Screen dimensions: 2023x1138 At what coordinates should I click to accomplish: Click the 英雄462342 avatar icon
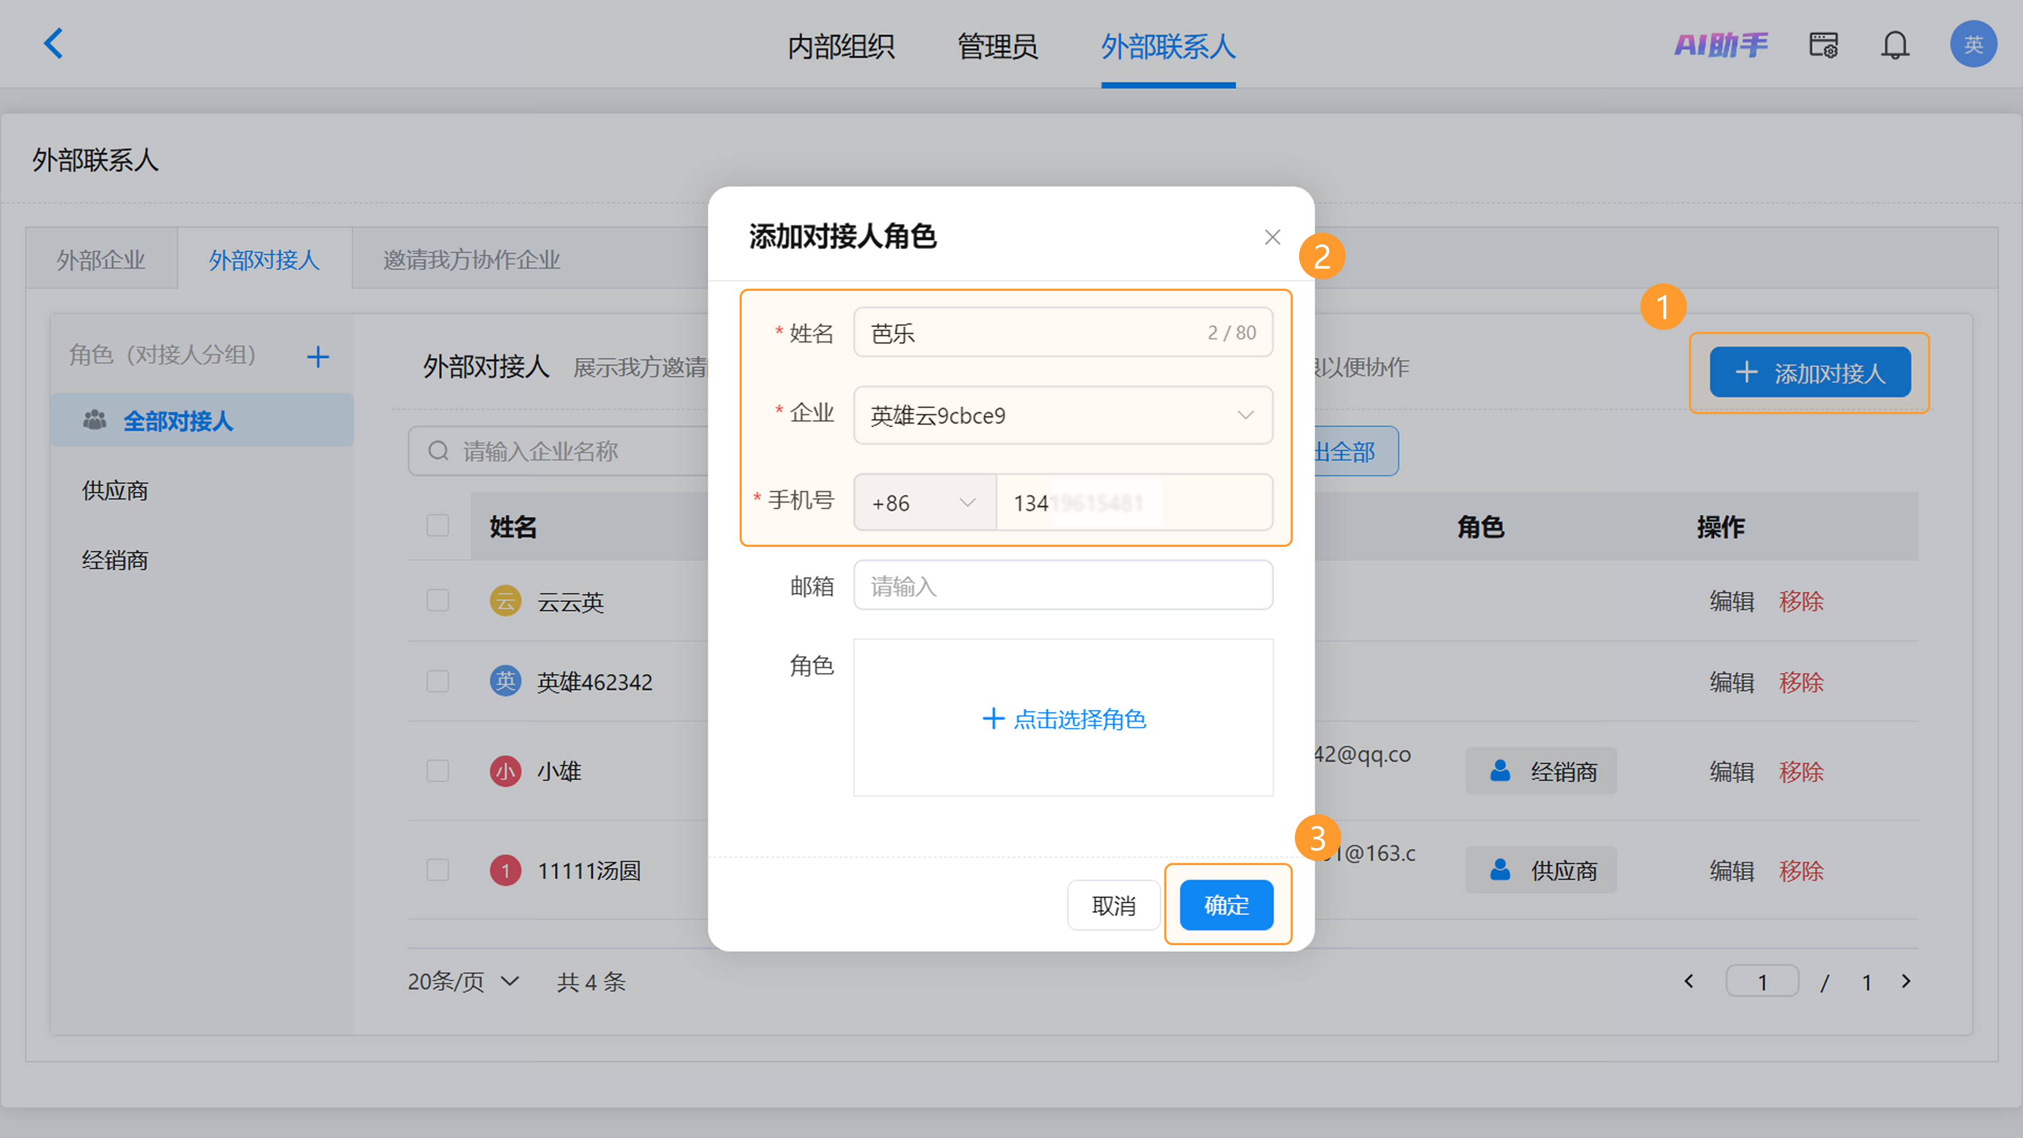click(506, 681)
